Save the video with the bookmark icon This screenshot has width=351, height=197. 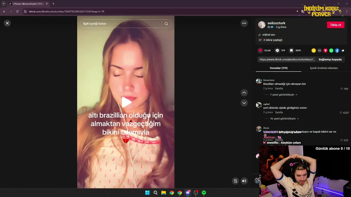pyautogui.click(x=291, y=51)
